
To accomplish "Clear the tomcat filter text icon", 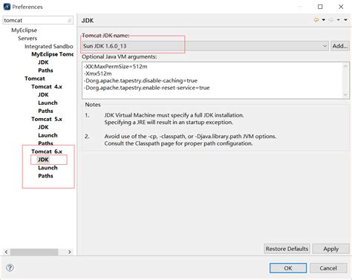I will [70, 20].
